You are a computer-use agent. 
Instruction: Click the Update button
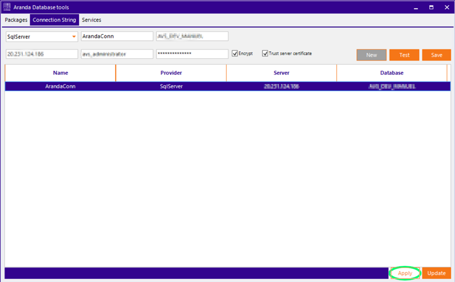click(x=436, y=273)
